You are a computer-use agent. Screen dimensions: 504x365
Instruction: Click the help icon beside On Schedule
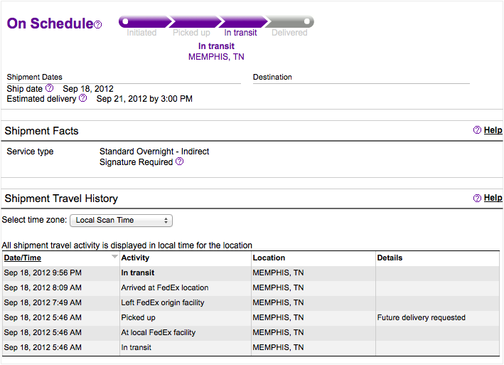98,24
